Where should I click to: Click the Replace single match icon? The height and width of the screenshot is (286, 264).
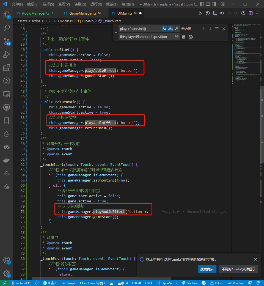[x=184, y=37]
